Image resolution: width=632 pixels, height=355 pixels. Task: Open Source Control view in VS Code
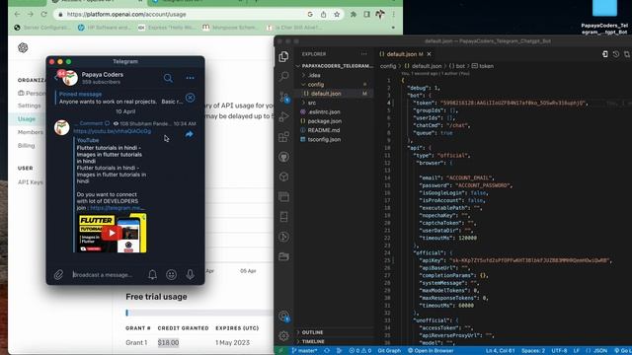[283, 97]
